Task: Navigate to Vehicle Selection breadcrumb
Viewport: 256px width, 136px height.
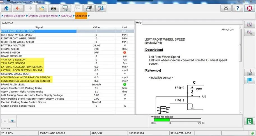Action: pyautogui.click(x=14, y=16)
